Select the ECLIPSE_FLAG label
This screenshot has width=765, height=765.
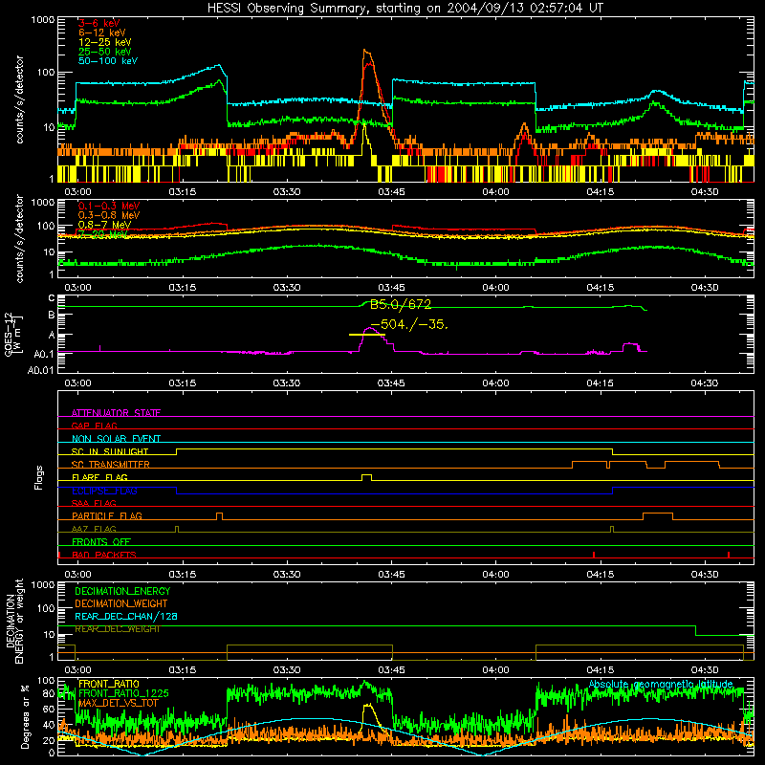pyautogui.click(x=104, y=491)
